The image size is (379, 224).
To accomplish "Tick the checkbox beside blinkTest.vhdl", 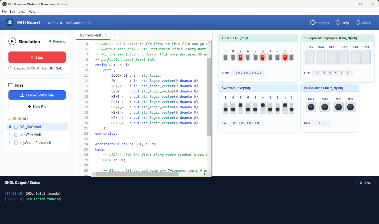I will [16, 135].
